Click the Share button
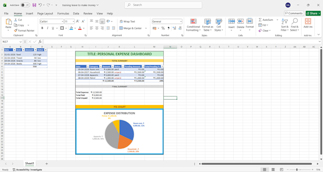The image size is (323, 172). click(x=313, y=13)
